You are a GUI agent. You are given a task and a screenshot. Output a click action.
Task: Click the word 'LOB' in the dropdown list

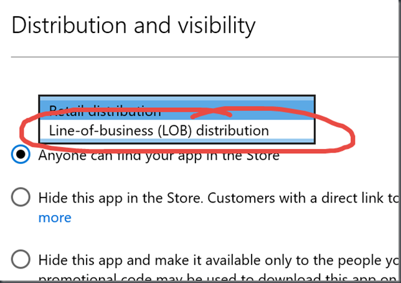coord(177,131)
